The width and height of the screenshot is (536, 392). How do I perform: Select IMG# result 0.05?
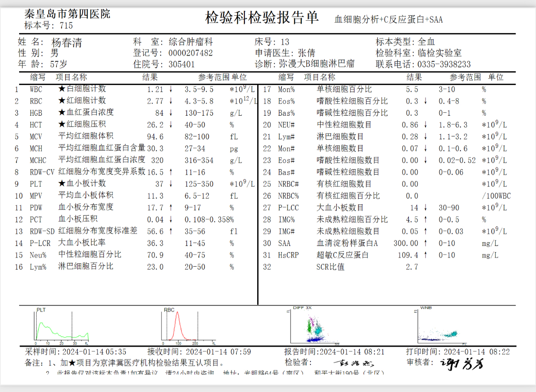410,231
